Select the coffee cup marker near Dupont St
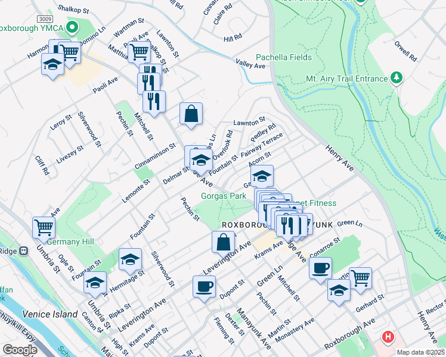This screenshot has width=446, height=357. point(204,287)
